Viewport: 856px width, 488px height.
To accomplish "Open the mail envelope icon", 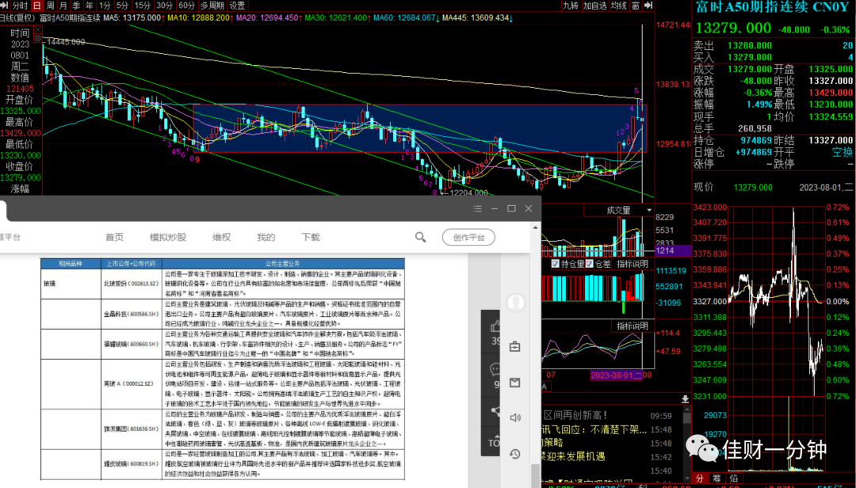I will pos(515,383).
